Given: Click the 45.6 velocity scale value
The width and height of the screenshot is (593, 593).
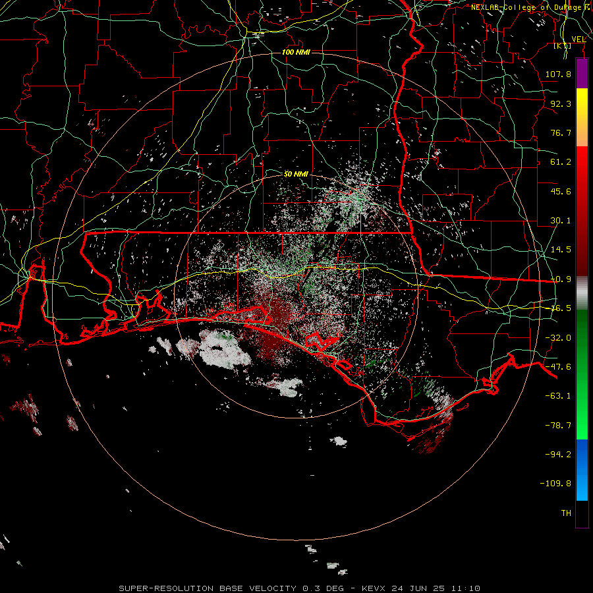Looking at the screenshot, I should click(x=561, y=191).
